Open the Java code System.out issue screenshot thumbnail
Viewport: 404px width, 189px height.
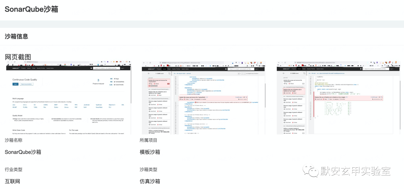pyautogui.click(x=339, y=98)
